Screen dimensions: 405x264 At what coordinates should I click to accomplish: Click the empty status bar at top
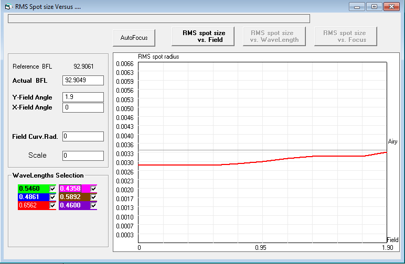(x=159, y=18)
